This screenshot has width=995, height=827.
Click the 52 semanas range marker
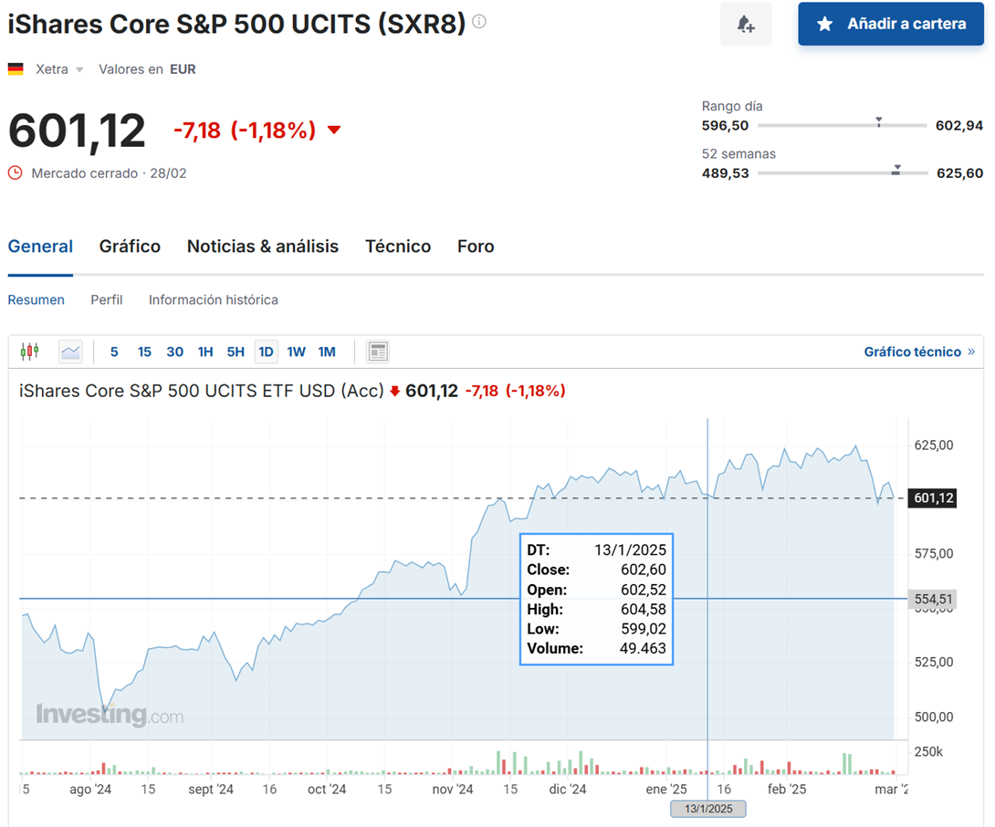pos(896,170)
